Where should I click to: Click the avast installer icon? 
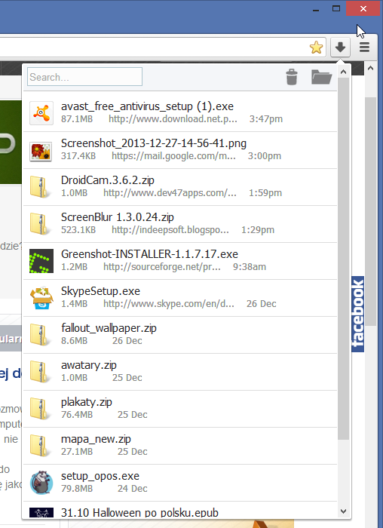tap(41, 113)
